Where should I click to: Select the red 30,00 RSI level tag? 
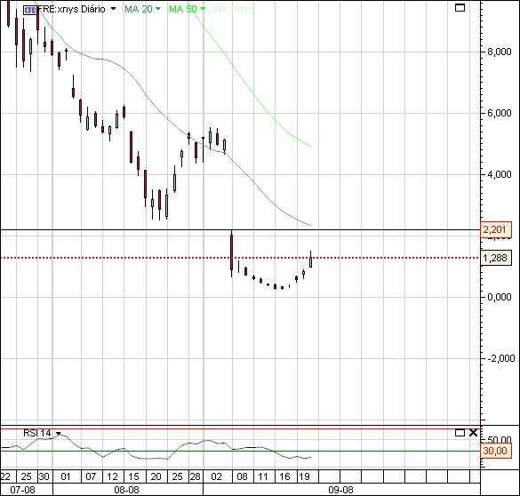pos(496,451)
